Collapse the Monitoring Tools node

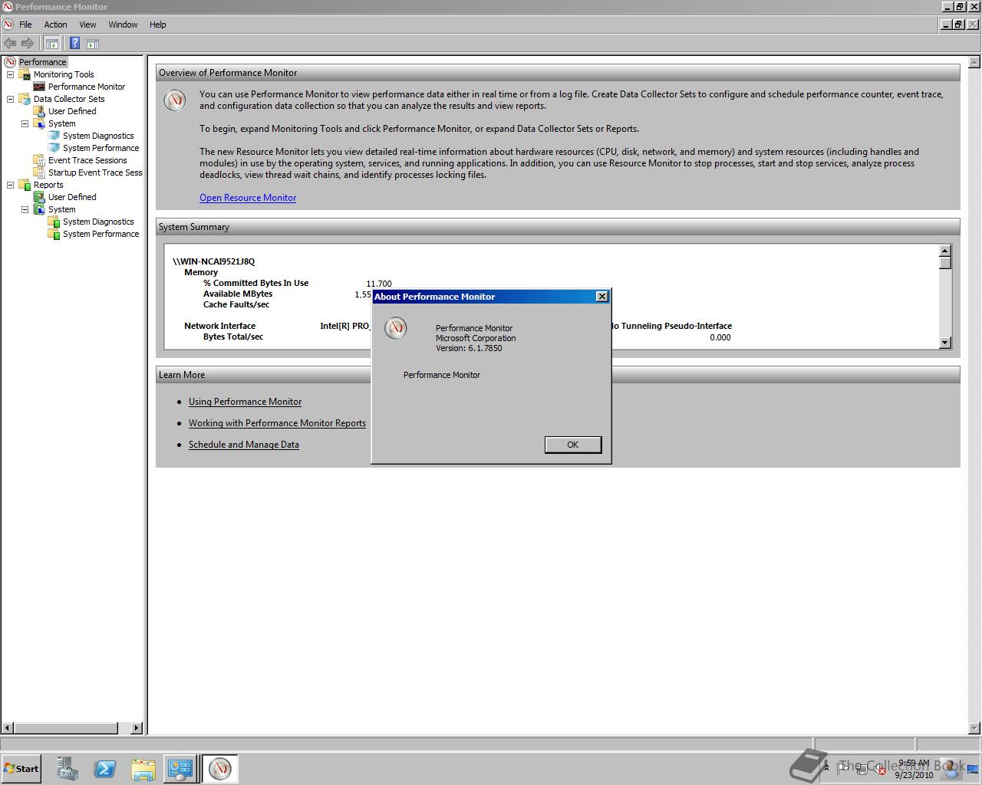[11, 74]
